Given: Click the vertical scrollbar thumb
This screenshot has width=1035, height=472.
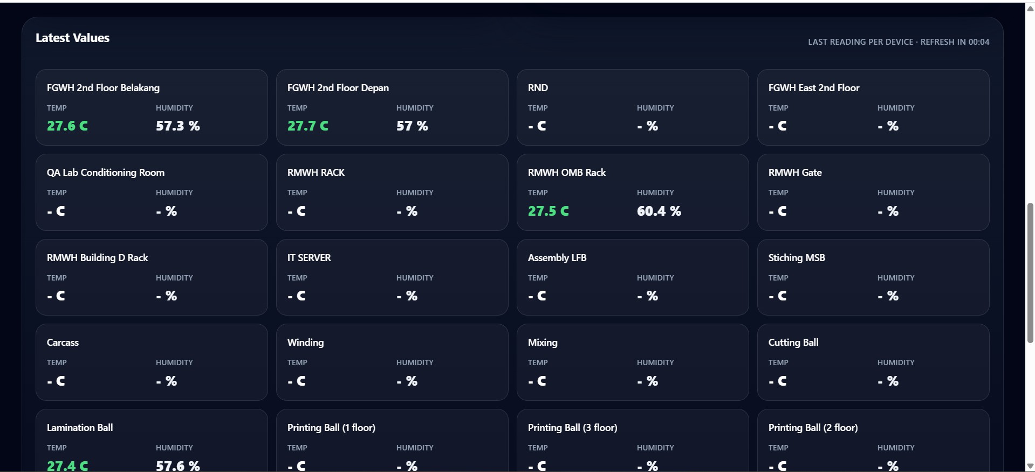Looking at the screenshot, I should coord(1030,273).
